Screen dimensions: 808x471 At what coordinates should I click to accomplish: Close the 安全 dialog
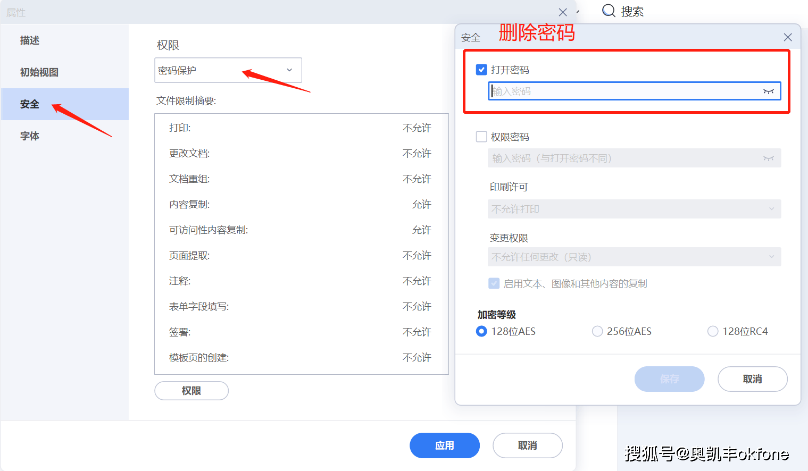tap(788, 37)
